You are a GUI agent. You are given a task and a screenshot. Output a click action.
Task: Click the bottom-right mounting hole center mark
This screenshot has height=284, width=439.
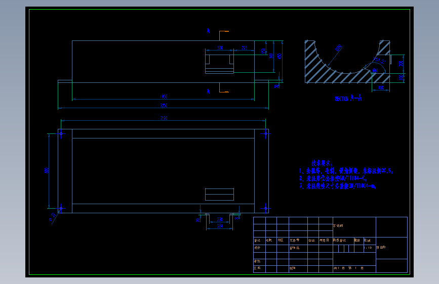[x=266, y=208]
